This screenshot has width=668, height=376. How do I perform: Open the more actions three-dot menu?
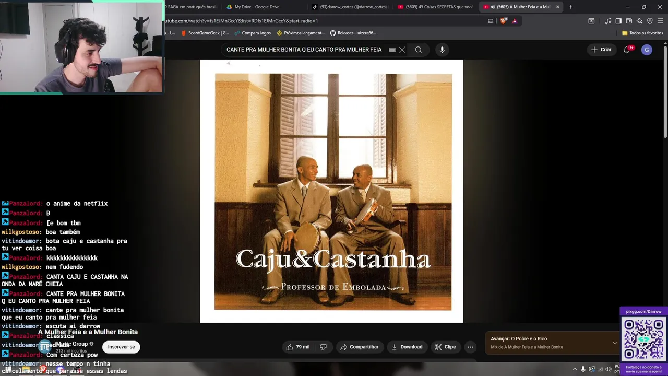pyautogui.click(x=470, y=347)
